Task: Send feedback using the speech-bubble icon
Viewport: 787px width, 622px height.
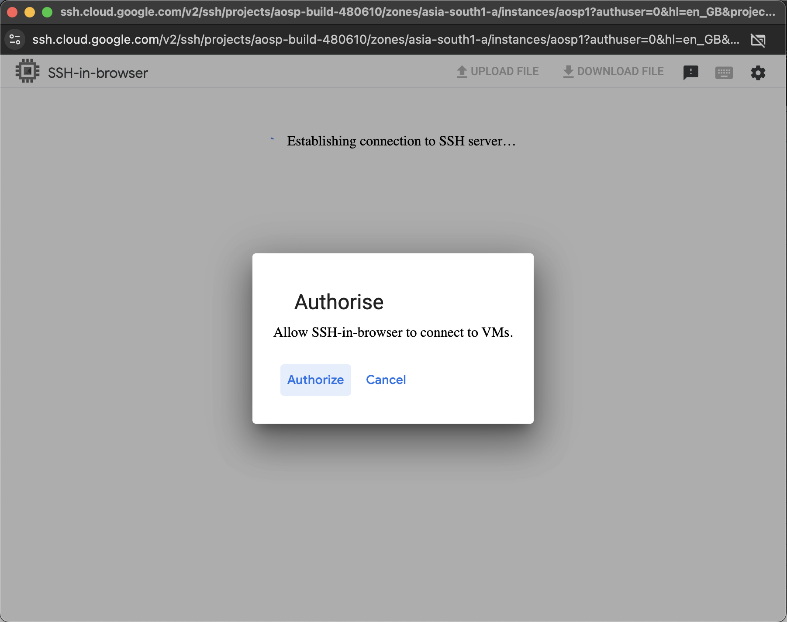Action: pos(691,73)
